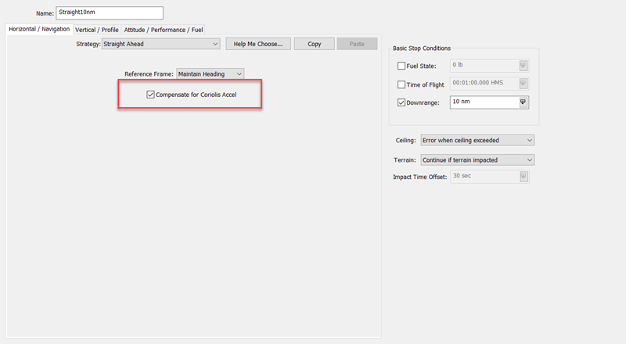
Task: Click the Reference Frame label
Action: click(149, 73)
